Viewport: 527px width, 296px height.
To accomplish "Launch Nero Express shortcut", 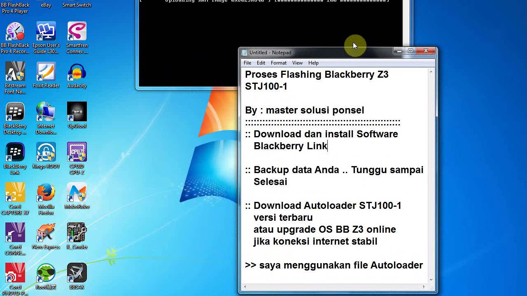I will (46, 236).
